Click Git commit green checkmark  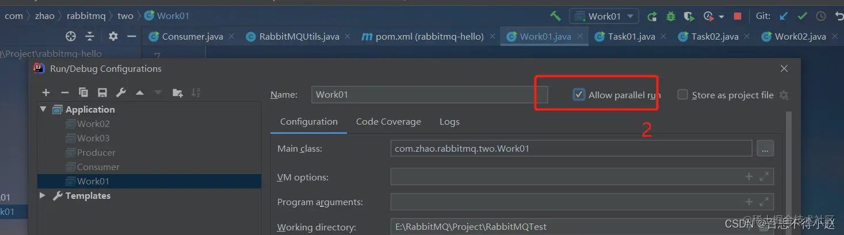(802, 16)
